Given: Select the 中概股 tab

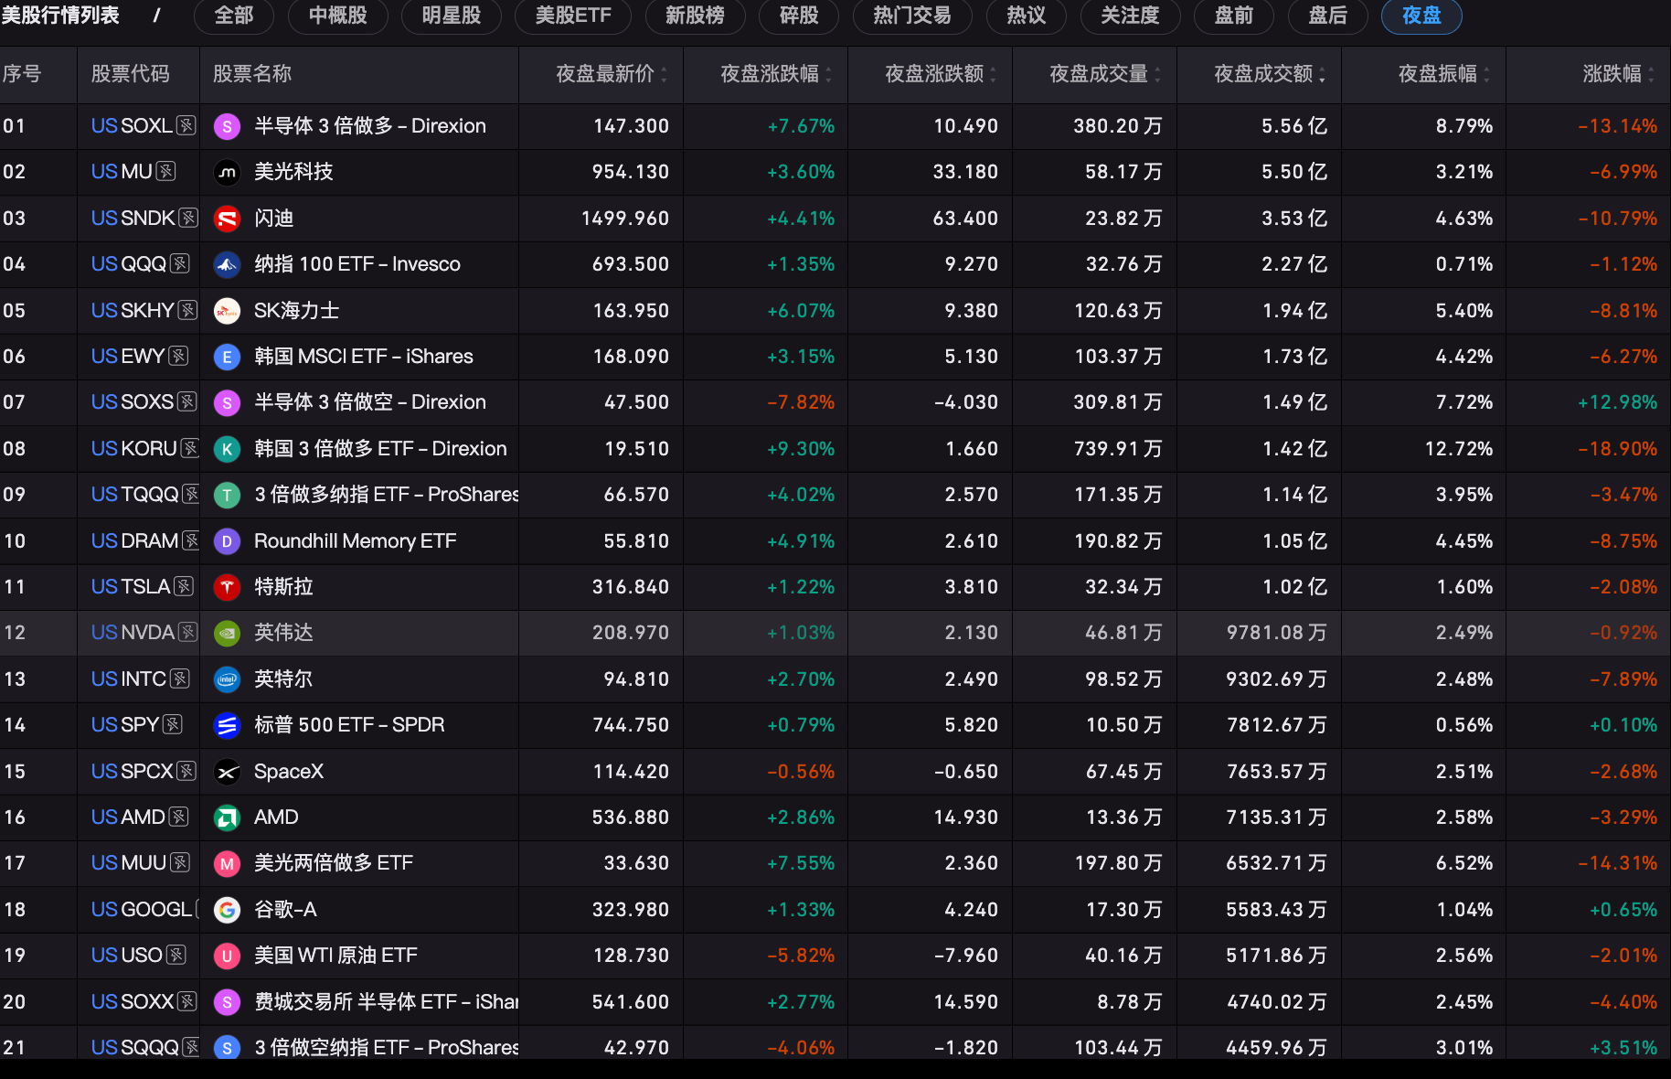Looking at the screenshot, I should [x=337, y=16].
